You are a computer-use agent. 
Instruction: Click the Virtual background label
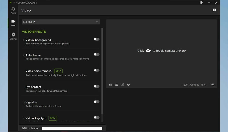click(x=38, y=40)
